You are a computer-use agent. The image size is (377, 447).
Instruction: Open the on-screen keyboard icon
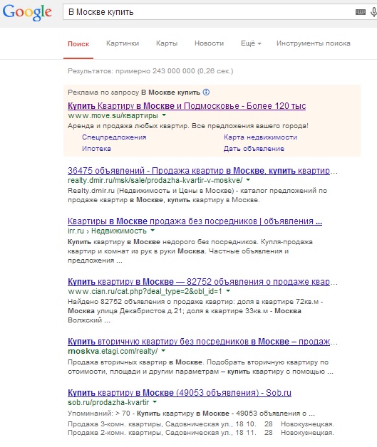click(361, 12)
